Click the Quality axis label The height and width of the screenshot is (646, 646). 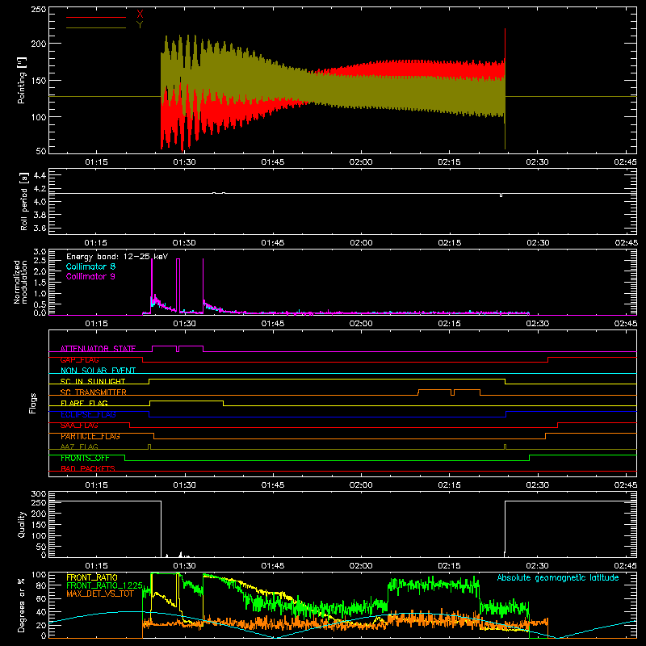[x=22, y=524]
